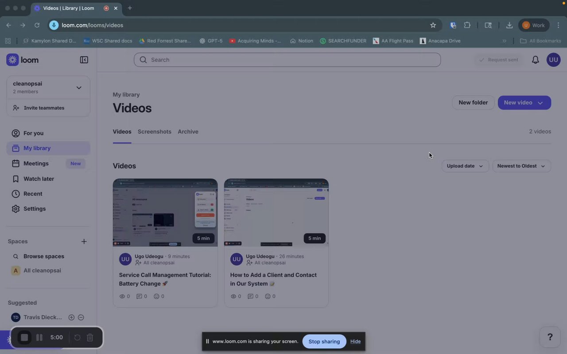
Task: Open the All cleanopsai space
Action: tap(48, 270)
